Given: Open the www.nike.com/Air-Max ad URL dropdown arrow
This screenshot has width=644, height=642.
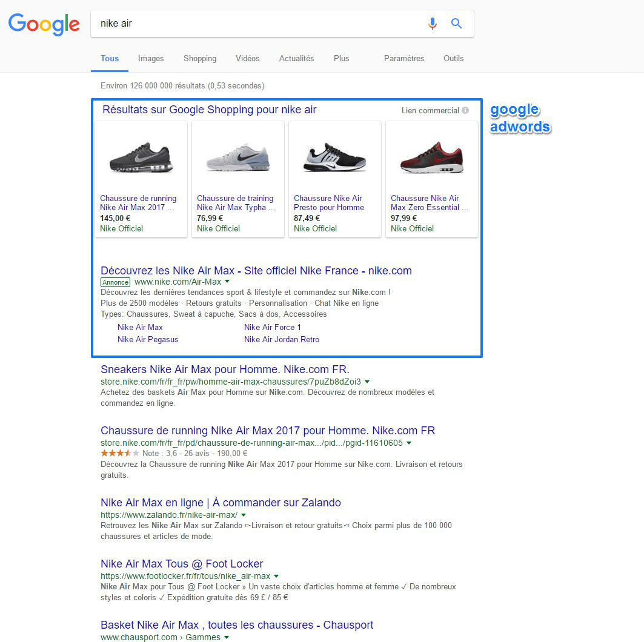Looking at the screenshot, I should point(228,282).
